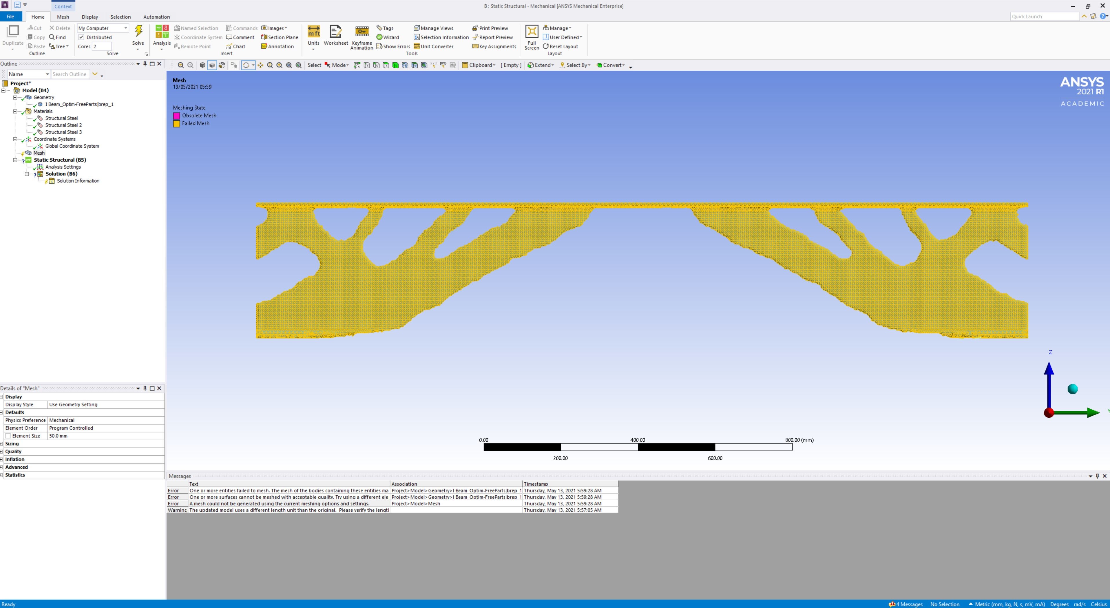The width and height of the screenshot is (1110, 608).
Task: Click the Solve lightning icon
Action: 138,32
